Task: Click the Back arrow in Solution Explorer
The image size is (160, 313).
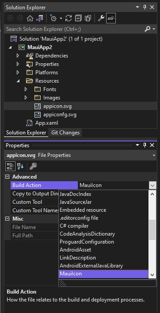Action: [x=10, y=19]
